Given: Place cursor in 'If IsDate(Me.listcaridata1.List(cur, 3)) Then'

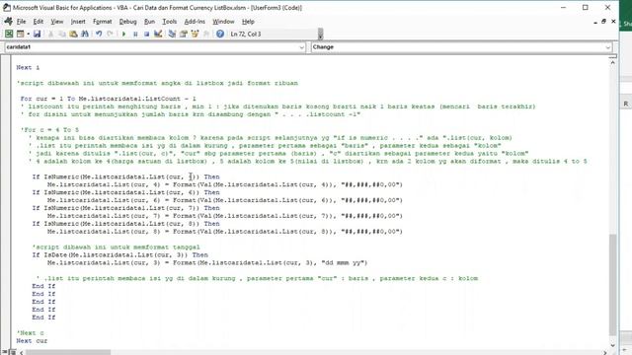Looking at the screenshot, I should [x=120, y=254].
